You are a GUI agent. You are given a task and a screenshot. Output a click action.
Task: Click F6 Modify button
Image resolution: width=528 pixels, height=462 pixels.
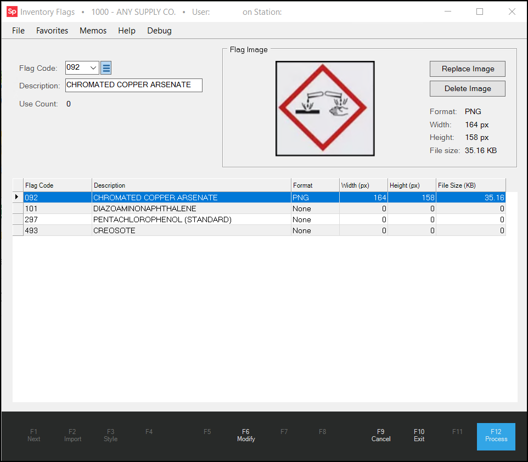pyautogui.click(x=246, y=436)
